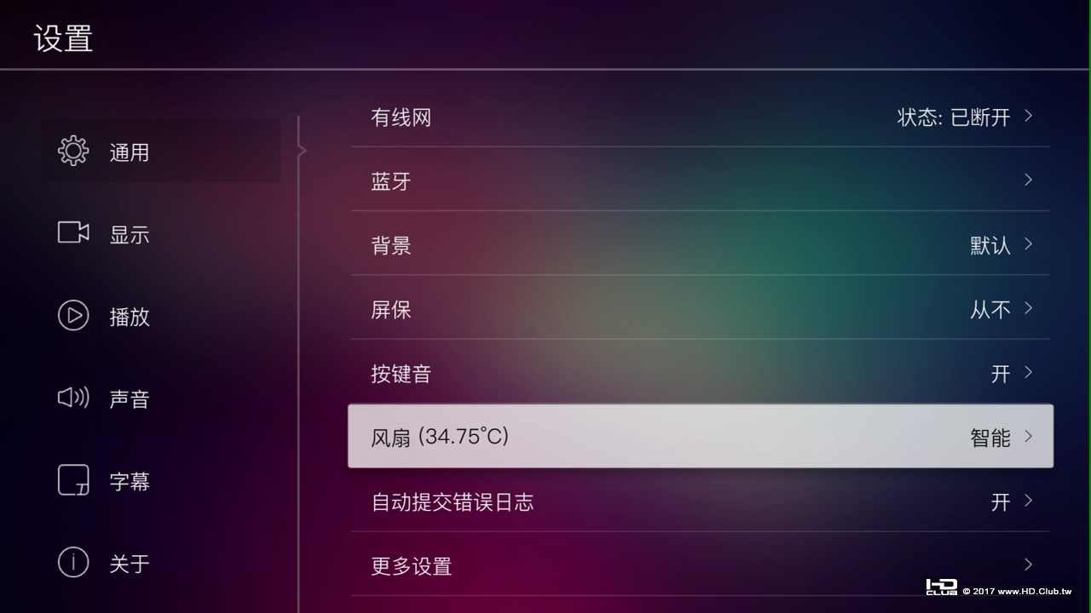Change the 屏保 screensaver option
Screen dimensions: 1091x613
point(990,310)
